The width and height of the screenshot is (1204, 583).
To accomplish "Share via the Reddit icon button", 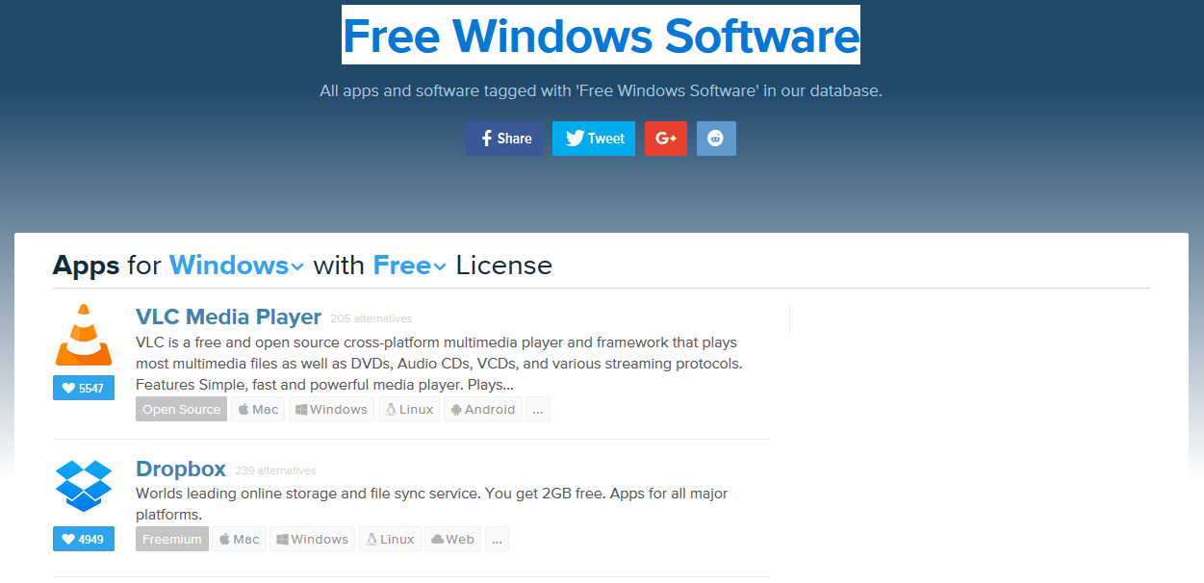I will pos(716,139).
